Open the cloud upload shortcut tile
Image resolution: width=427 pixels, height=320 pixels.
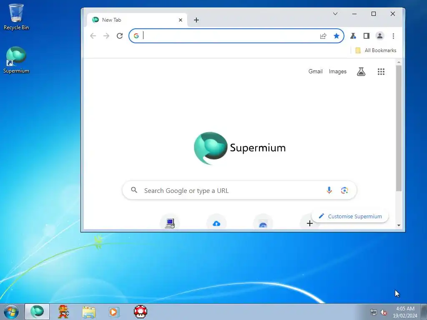(x=216, y=223)
